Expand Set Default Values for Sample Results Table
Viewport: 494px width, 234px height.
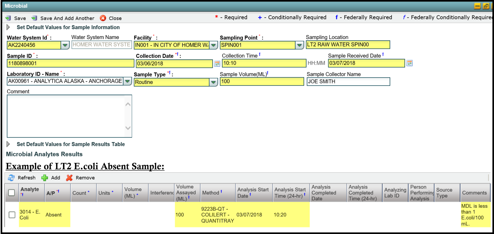8,144
